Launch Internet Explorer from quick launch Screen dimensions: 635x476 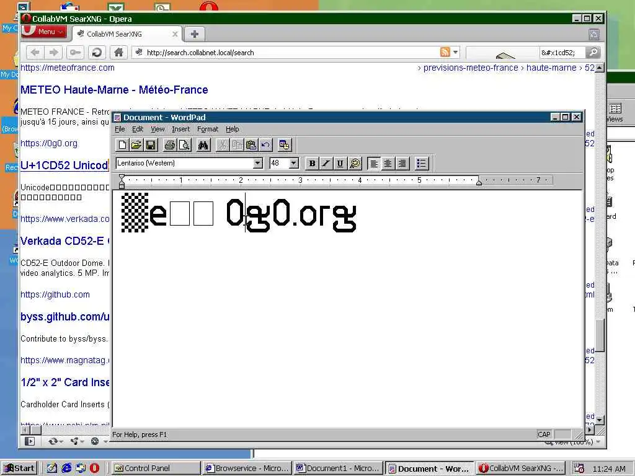(x=66, y=469)
